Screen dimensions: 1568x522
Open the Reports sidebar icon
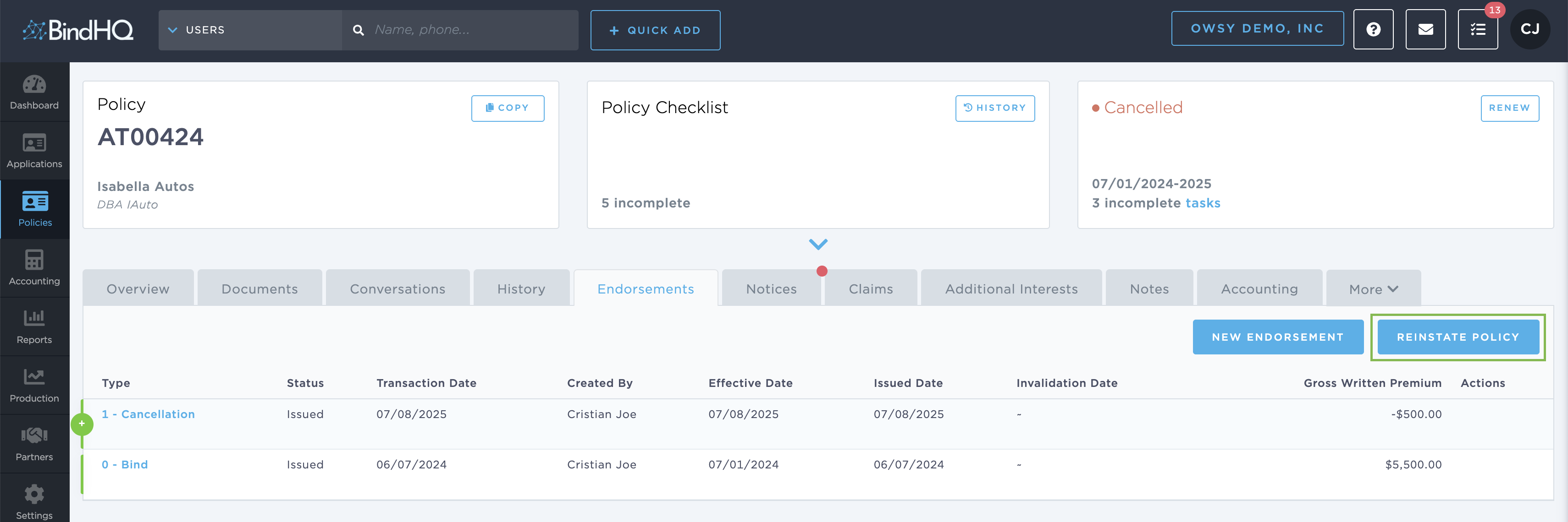[34, 326]
